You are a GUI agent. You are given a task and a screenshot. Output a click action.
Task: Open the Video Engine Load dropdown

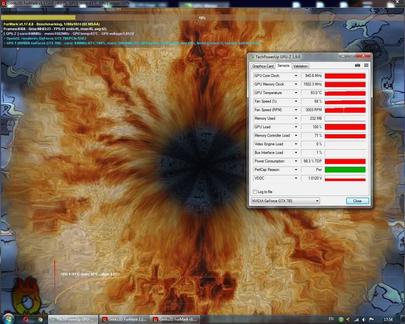click(296, 144)
